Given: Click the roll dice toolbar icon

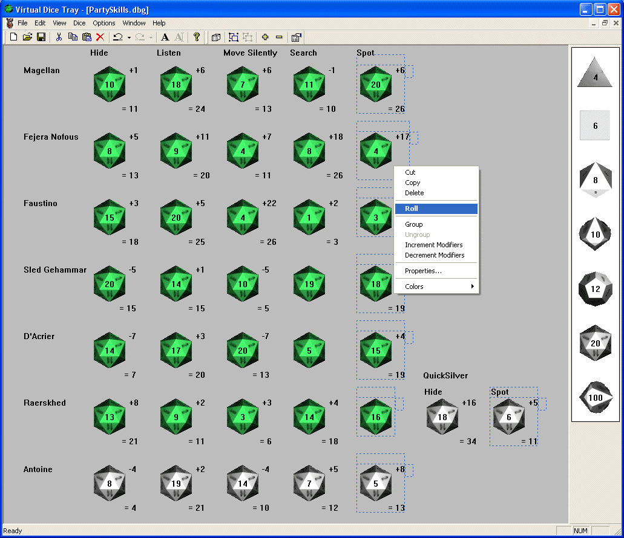Looking at the screenshot, I should pos(216,37).
